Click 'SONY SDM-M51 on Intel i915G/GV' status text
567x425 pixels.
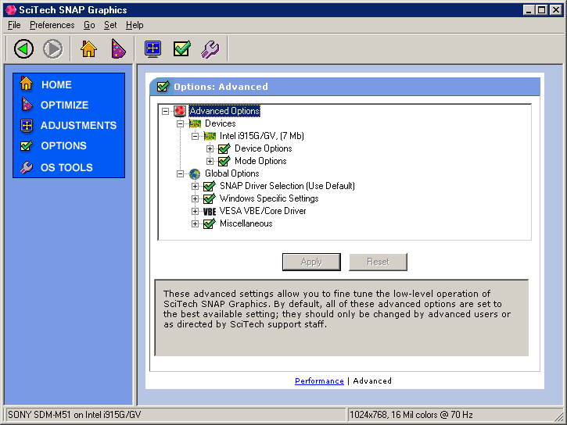click(x=74, y=415)
